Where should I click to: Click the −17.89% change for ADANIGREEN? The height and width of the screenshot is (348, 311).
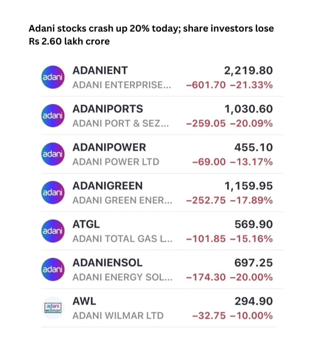coord(252,201)
